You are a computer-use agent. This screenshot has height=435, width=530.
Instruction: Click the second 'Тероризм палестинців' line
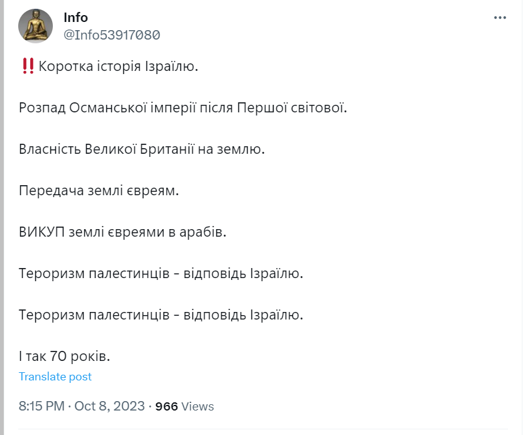[x=161, y=315]
